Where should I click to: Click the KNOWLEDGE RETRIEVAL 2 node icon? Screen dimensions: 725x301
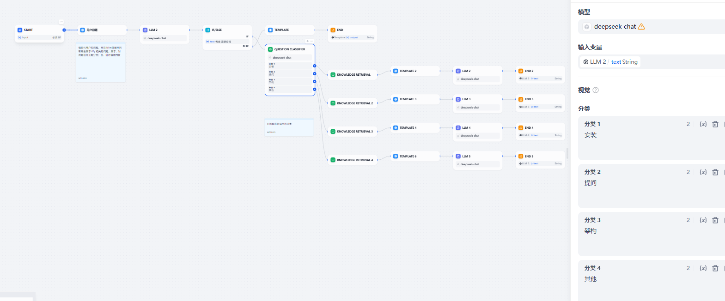tap(333, 103)
